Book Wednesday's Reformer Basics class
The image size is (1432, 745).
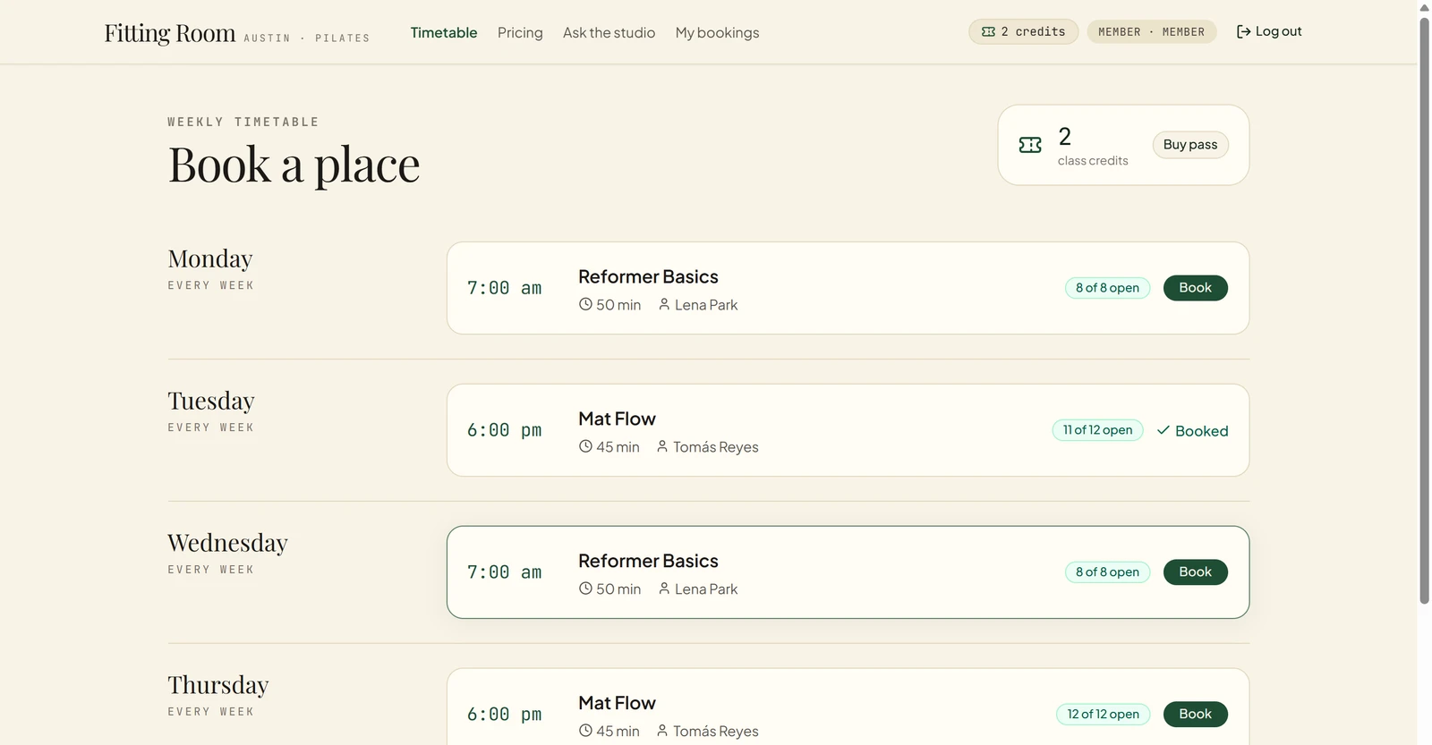[1196, 572]
